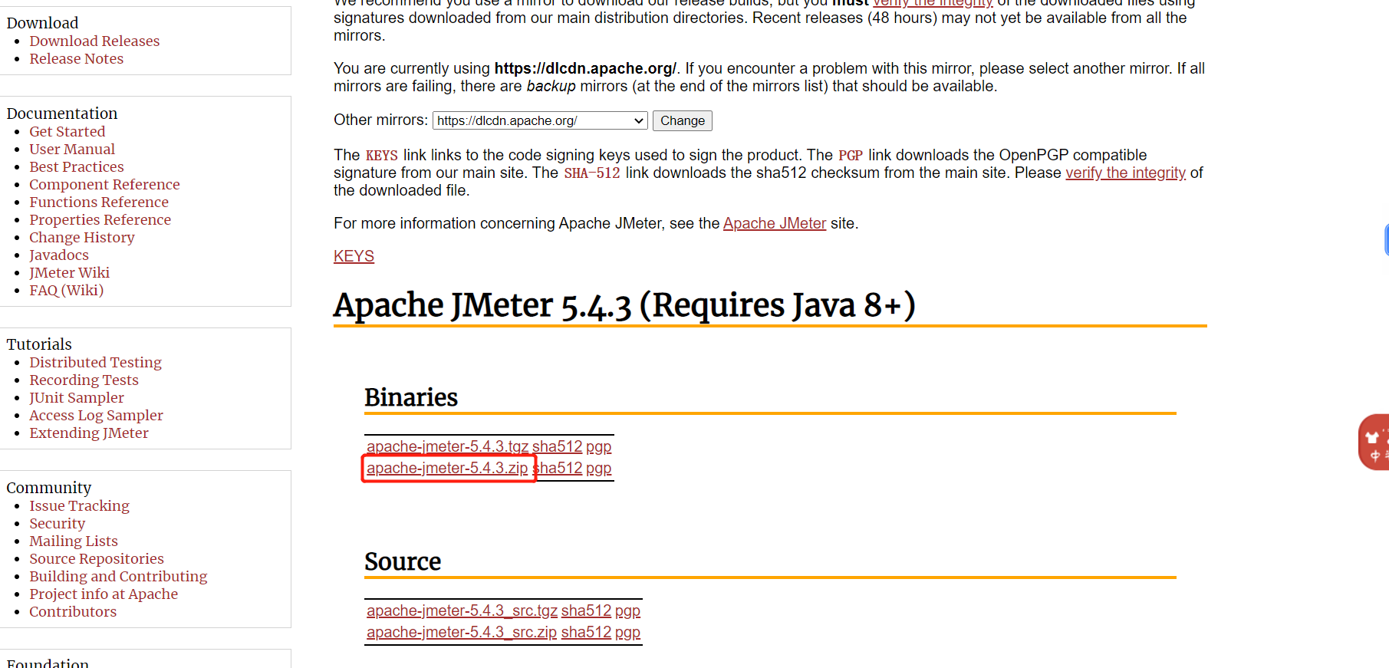Get the pgp signature for the binary zip
This screenshot has height=668, width=1389.
599,468
